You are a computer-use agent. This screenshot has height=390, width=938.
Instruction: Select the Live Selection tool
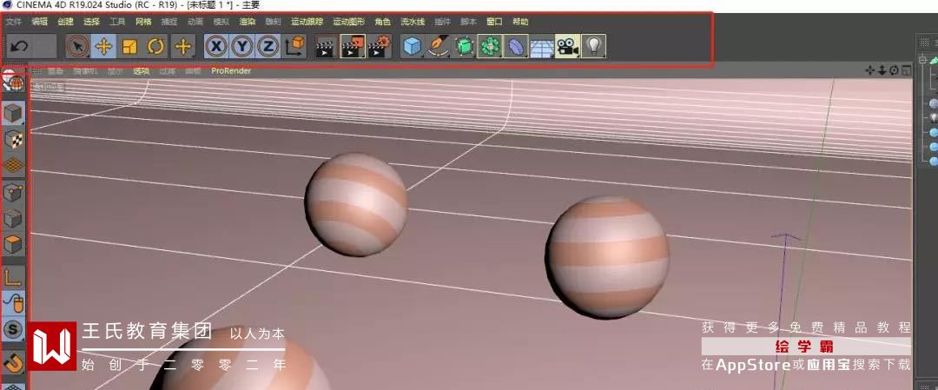coord(78,46)
